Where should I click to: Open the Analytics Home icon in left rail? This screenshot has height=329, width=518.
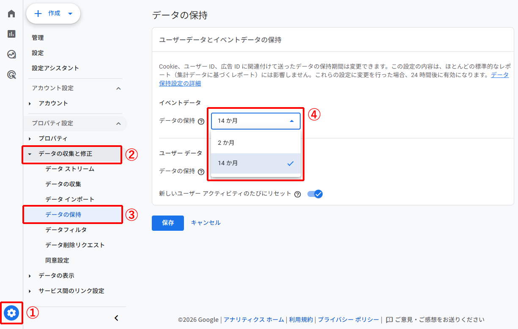[x=11, y=13]
